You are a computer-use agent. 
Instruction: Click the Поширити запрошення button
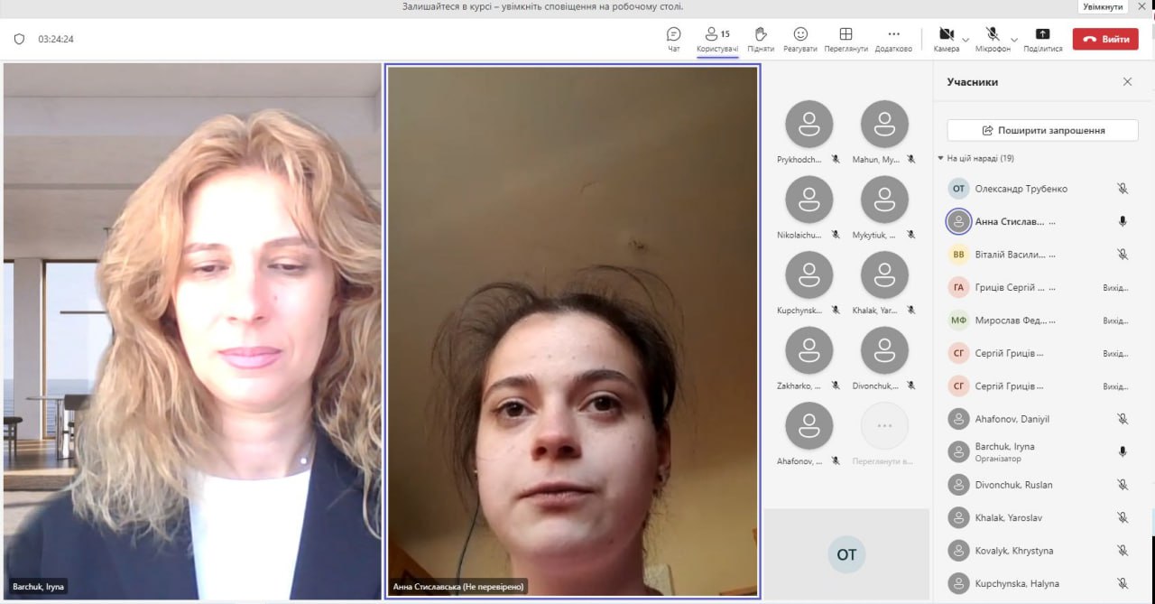pyautogui.click(x=1042, y=130)
